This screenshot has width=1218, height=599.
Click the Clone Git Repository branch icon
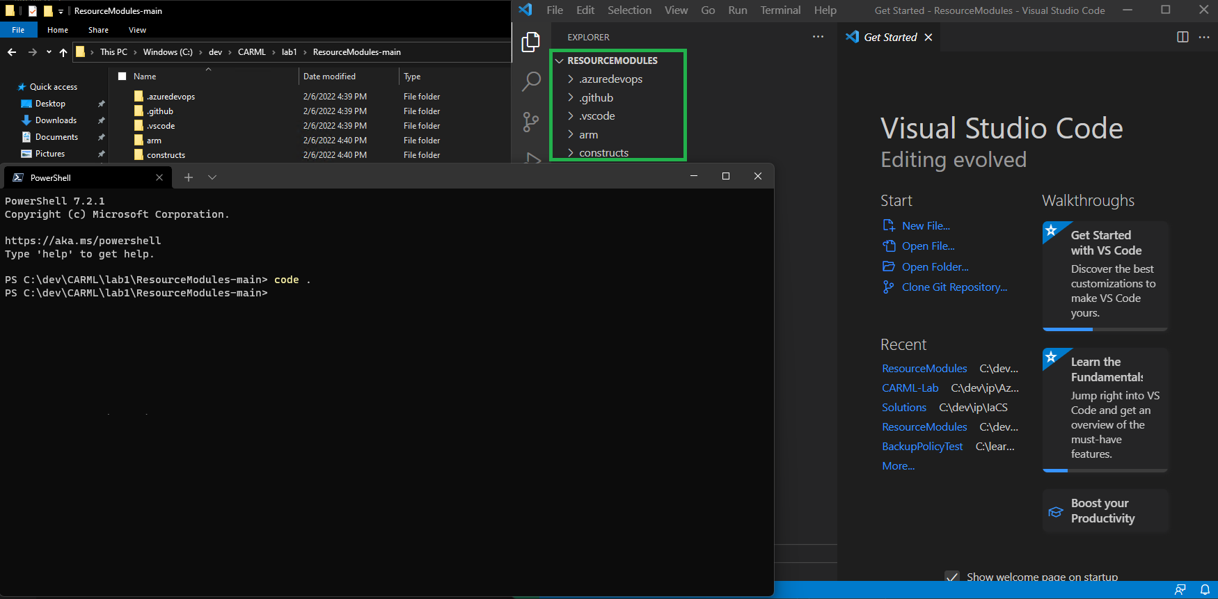click(x=888, y=287)
